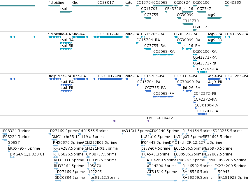Select the CR43730 gene label
This screenshot has height=182, width=248.
(x=190, y=21)
